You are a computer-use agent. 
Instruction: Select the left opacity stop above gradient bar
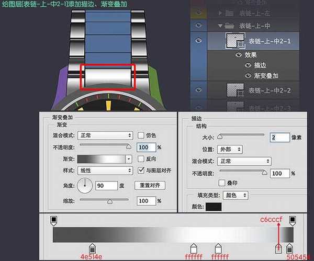[53, 220]
